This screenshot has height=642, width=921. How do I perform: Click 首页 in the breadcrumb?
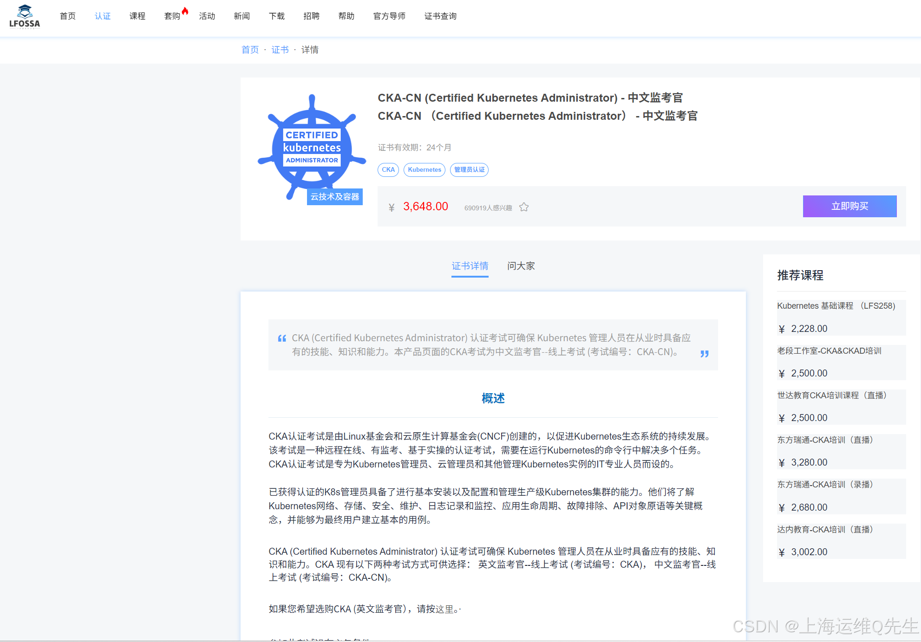250,50
